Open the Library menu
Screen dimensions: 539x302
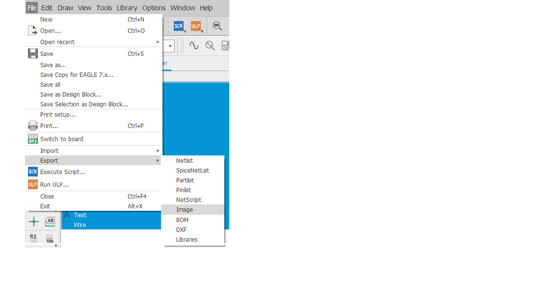pyautogui.click(x=127, y=7)
